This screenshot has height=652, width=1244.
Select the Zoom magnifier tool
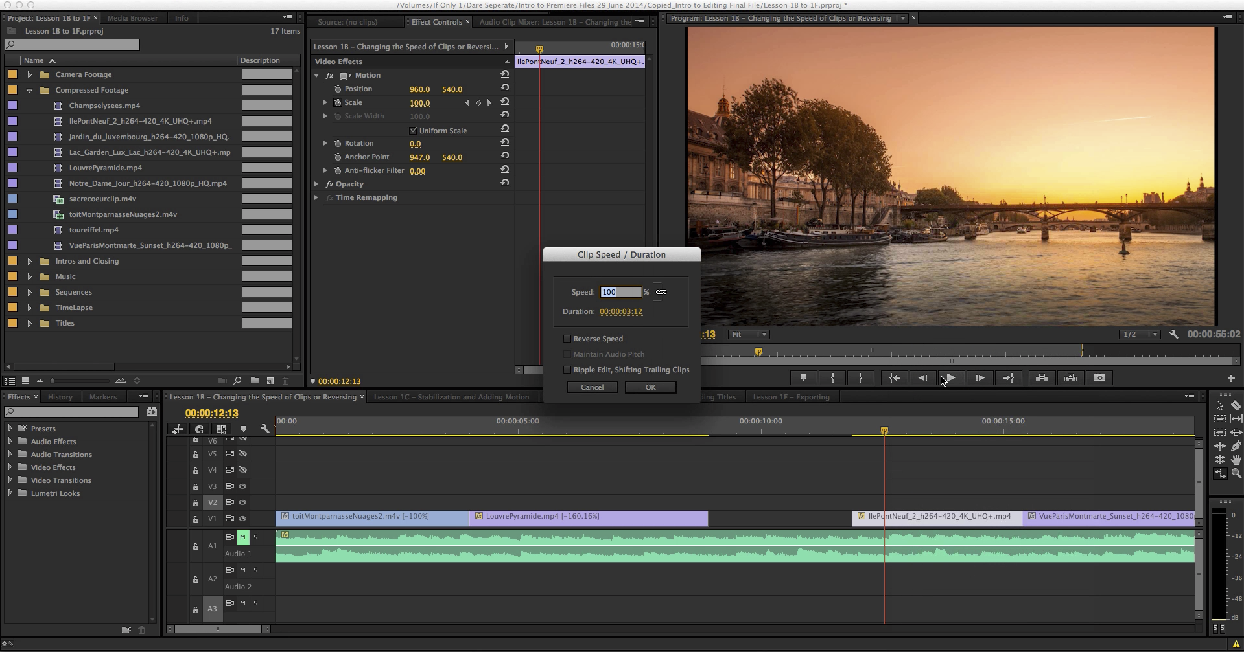click(x=1236, y=473)
